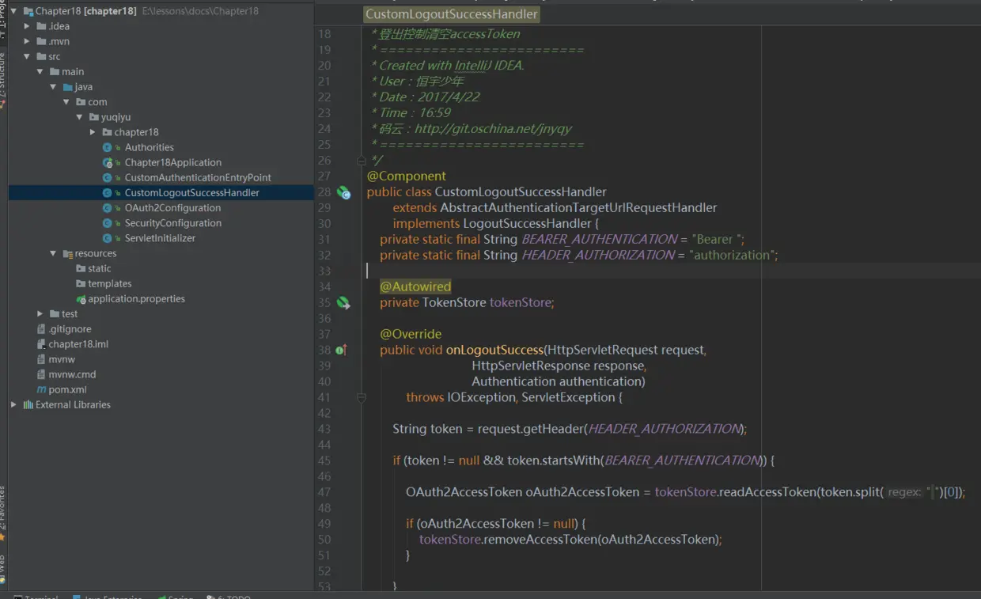Click the Authorities class icon in project tree
Viewport: 981px width, 599px height.
(x=108, y=147)
